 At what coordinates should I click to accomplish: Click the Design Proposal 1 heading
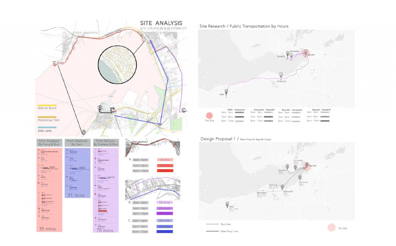[218, 139]
